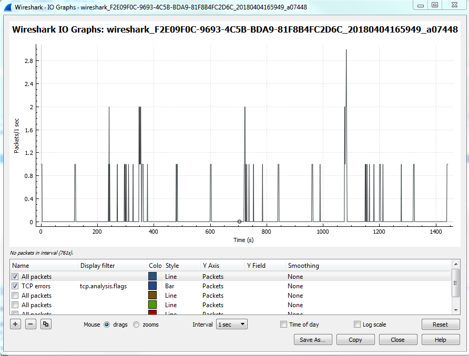Click the Style column header

pyautogui.click(x=172, y=266)
